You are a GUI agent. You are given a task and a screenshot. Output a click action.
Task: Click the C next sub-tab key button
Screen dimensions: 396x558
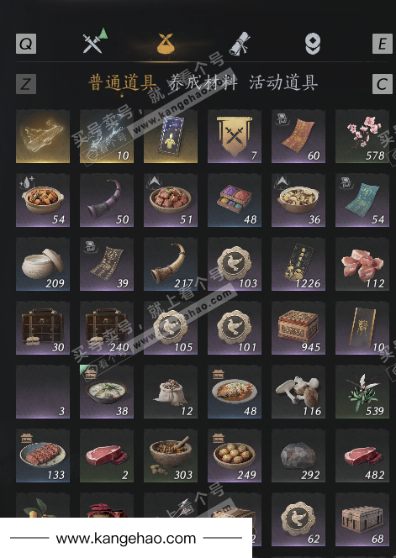383,84
